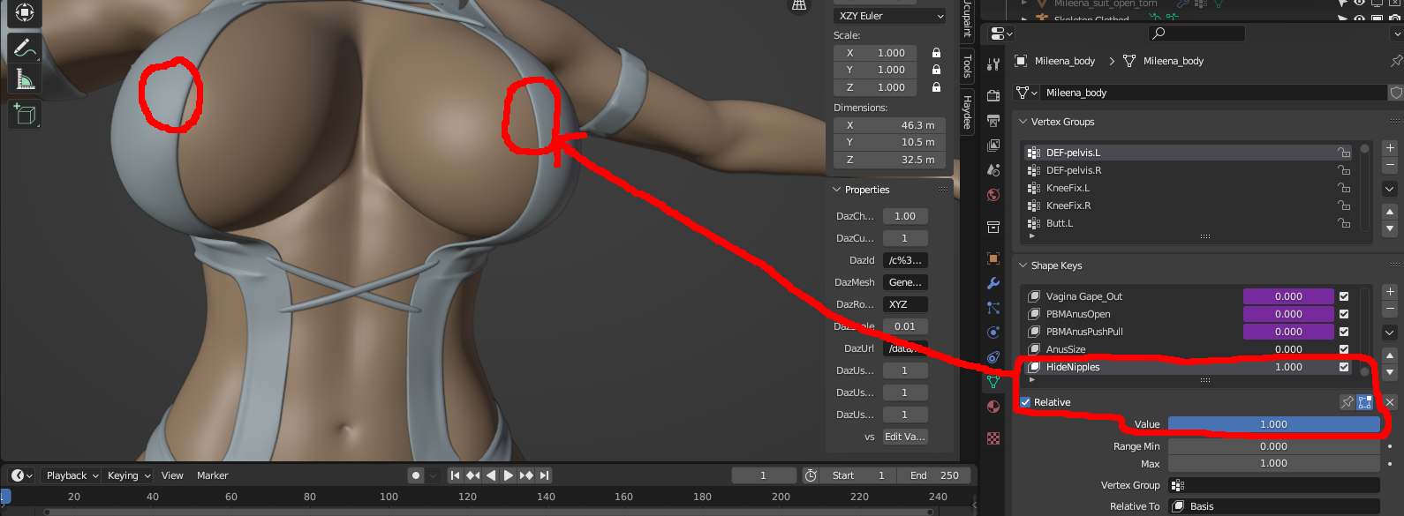Toggle lock on KneeFix.L vertex group
The image size is (1404, 516).
point(1344,188)
